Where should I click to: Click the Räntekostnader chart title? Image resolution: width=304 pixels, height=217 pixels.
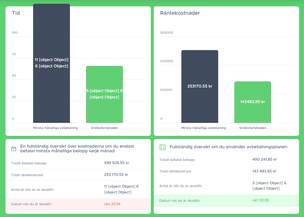[180, 13]
